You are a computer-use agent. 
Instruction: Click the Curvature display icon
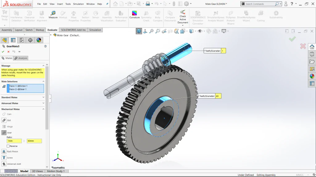tap(135, 15)
